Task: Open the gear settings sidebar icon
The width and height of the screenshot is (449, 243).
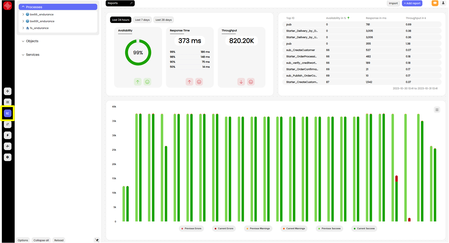Action: click(8, 157)
